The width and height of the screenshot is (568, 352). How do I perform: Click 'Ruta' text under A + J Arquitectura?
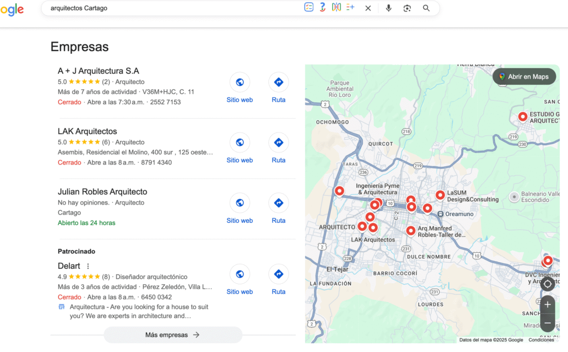(x=278, y=100)
